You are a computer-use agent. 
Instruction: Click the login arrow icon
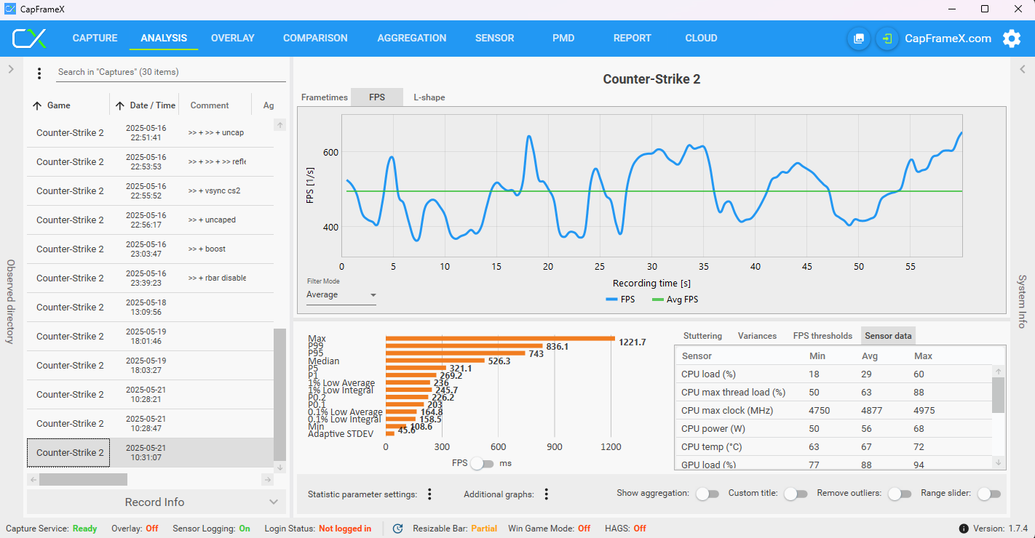pos(887,39)
